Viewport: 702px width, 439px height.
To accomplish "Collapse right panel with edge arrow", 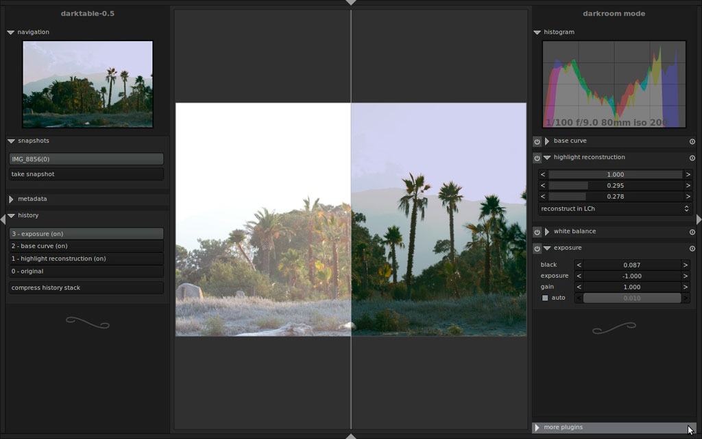I will click(x=699, y=219).
